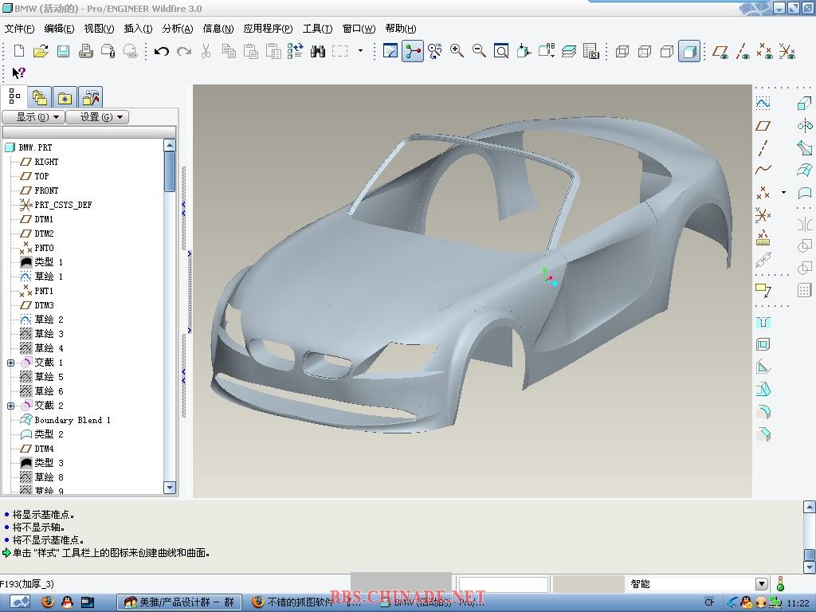The width and height of the screenshot is (816, 612).
Task: Expand the 交截 2 tree node
Action: [x=10, y=406]
